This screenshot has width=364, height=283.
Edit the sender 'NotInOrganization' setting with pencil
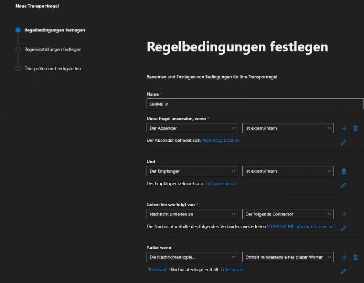pos(343,142)
